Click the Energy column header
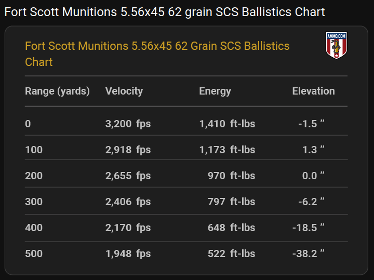This screenshot has height=280, width=374. click(215, 91)
